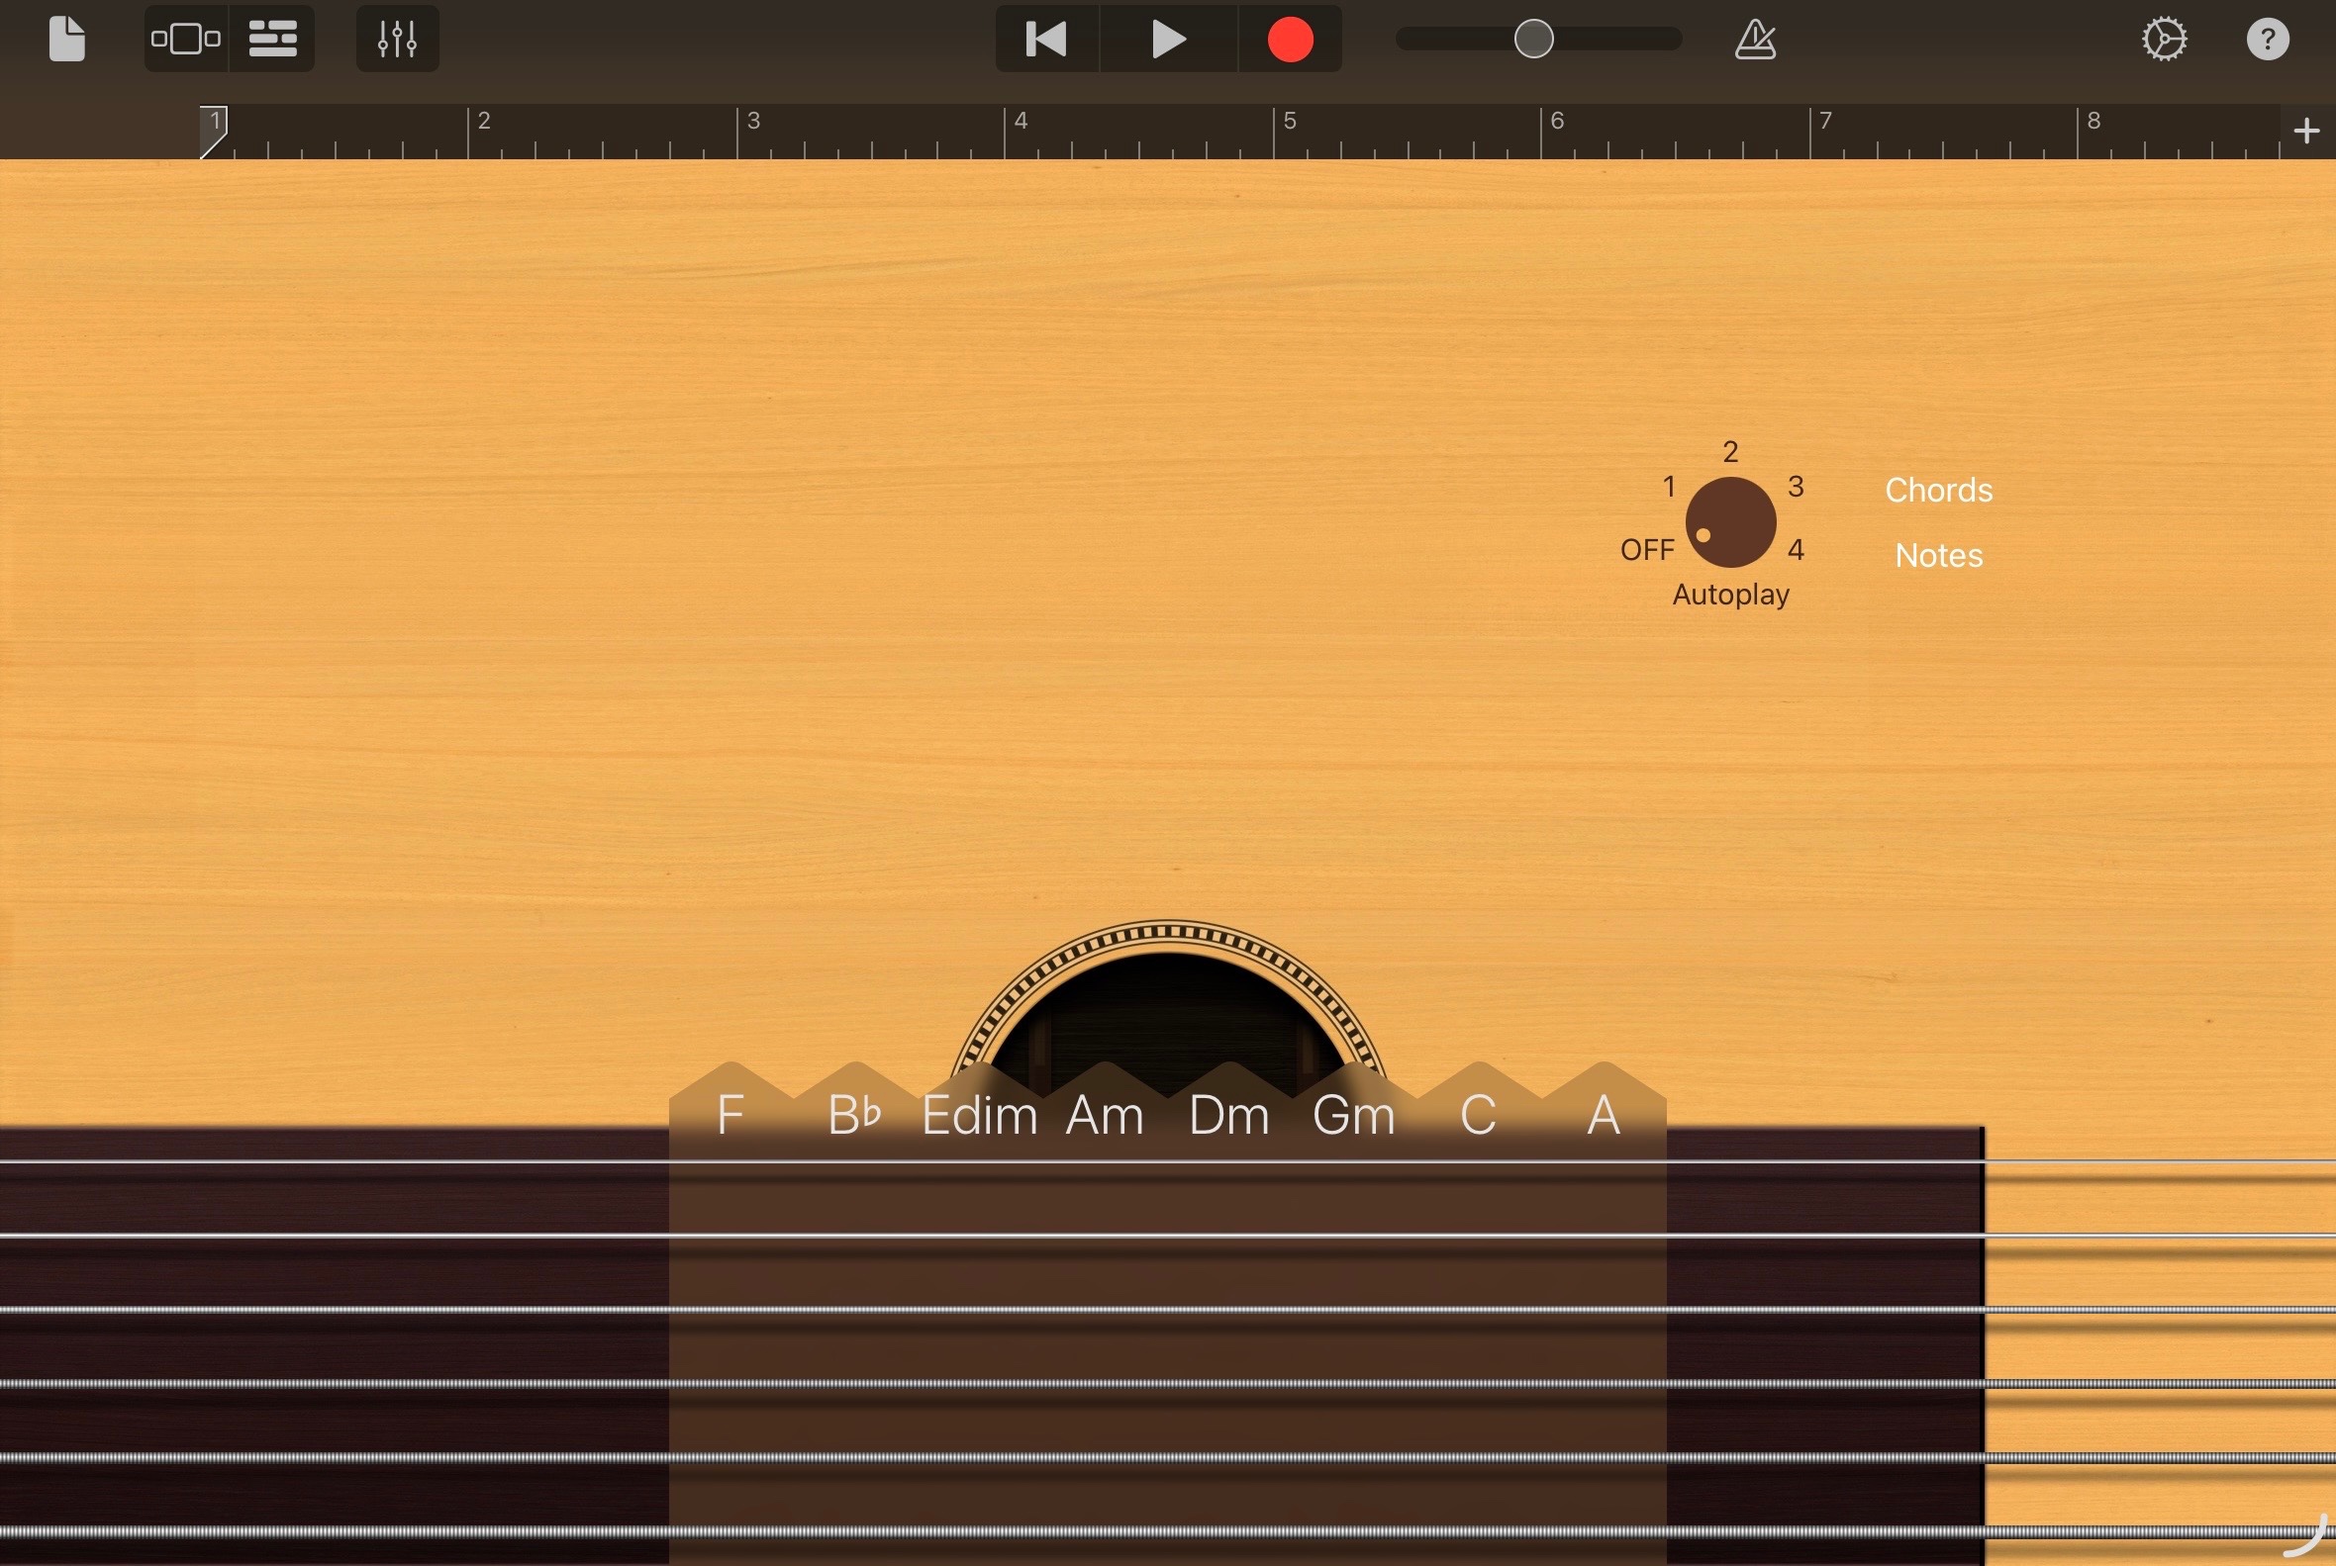Open the instrument browser view
The image size is (2336, 1566).
(186, 39)
